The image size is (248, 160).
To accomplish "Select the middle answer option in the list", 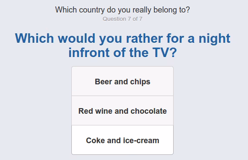I will pos(122,111).
